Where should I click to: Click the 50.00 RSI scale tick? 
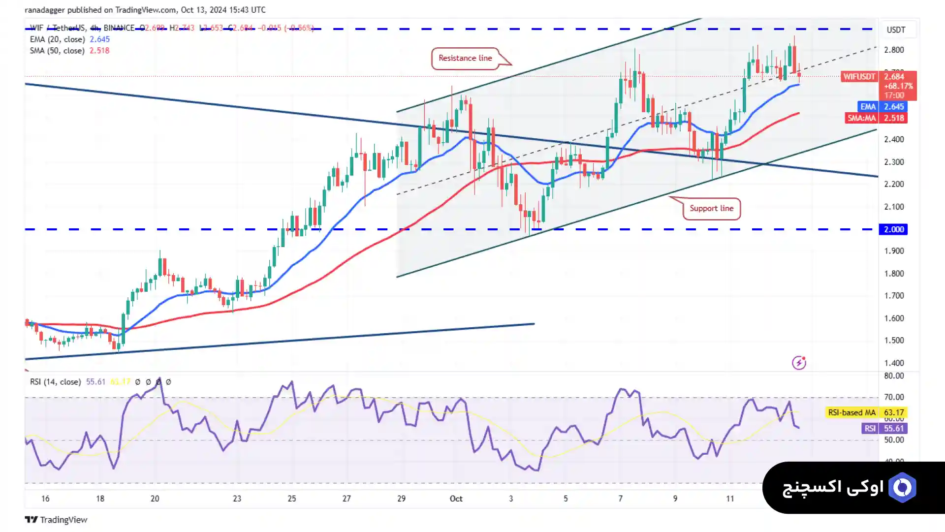pyautogui.click(x=894, y=440)
